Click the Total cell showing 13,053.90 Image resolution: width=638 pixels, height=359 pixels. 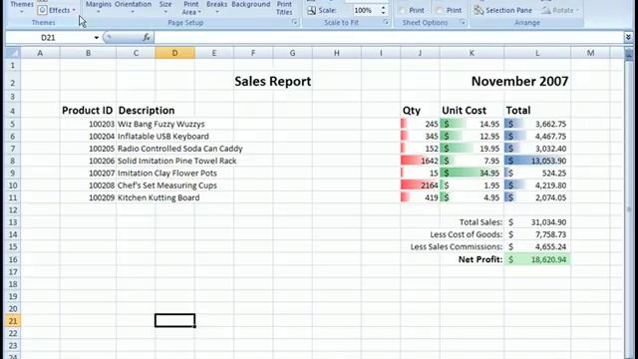point(537,161)
